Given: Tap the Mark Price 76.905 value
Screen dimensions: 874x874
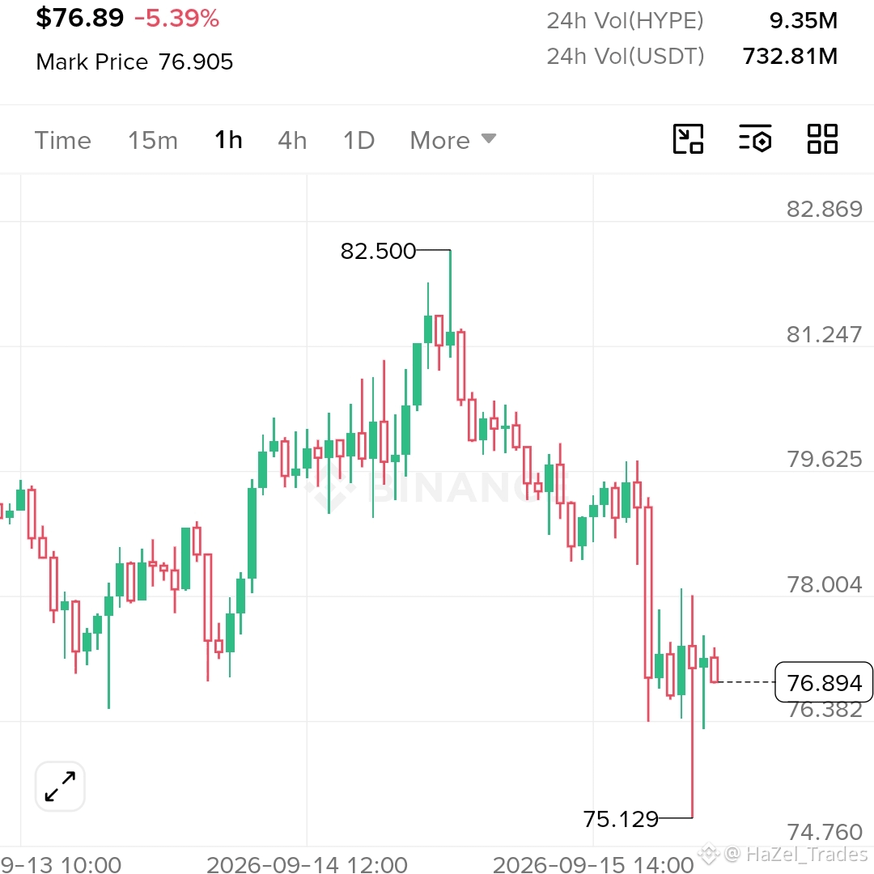Looking at the screenshot, I should pyautogui.click(x=196, y=62).
